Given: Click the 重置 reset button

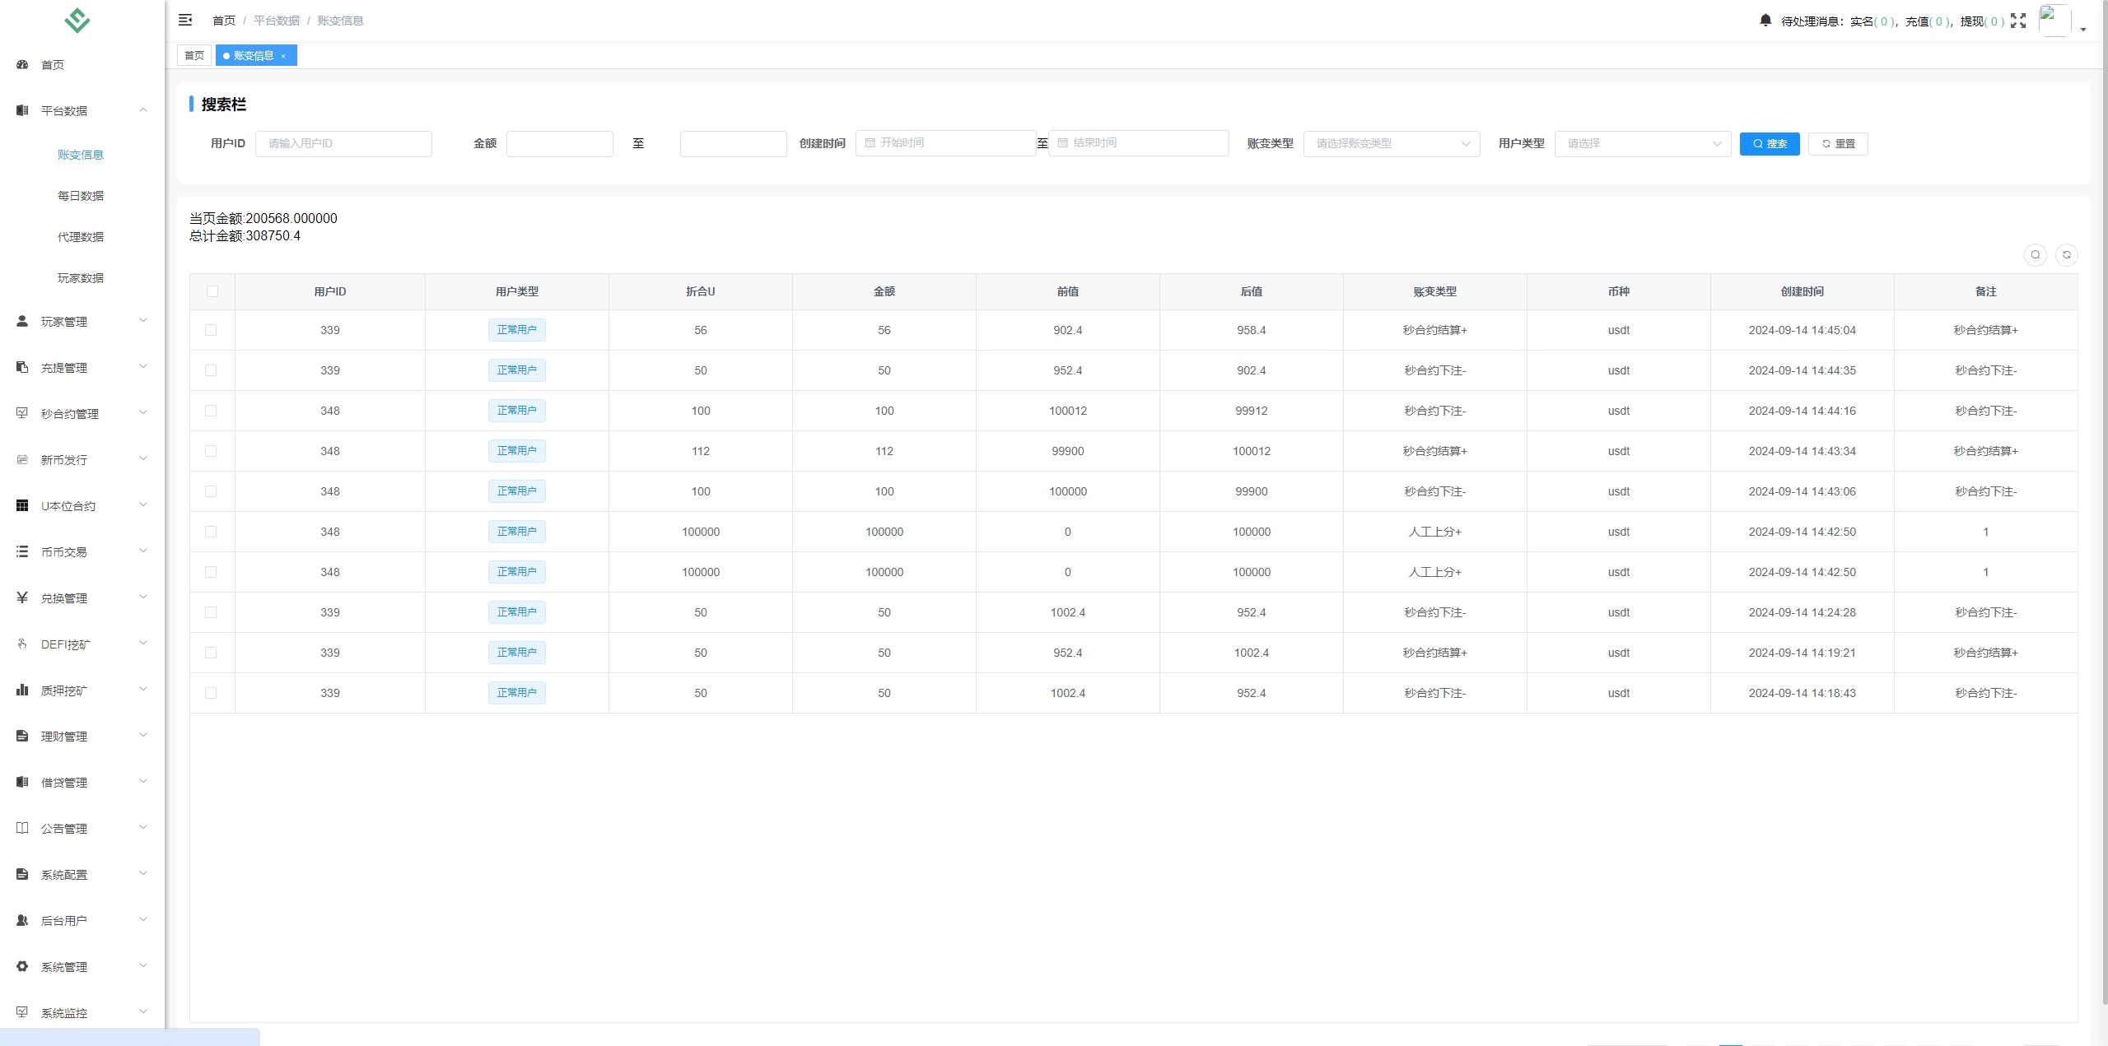Looking at the screenshot, I should (1837, 144).
